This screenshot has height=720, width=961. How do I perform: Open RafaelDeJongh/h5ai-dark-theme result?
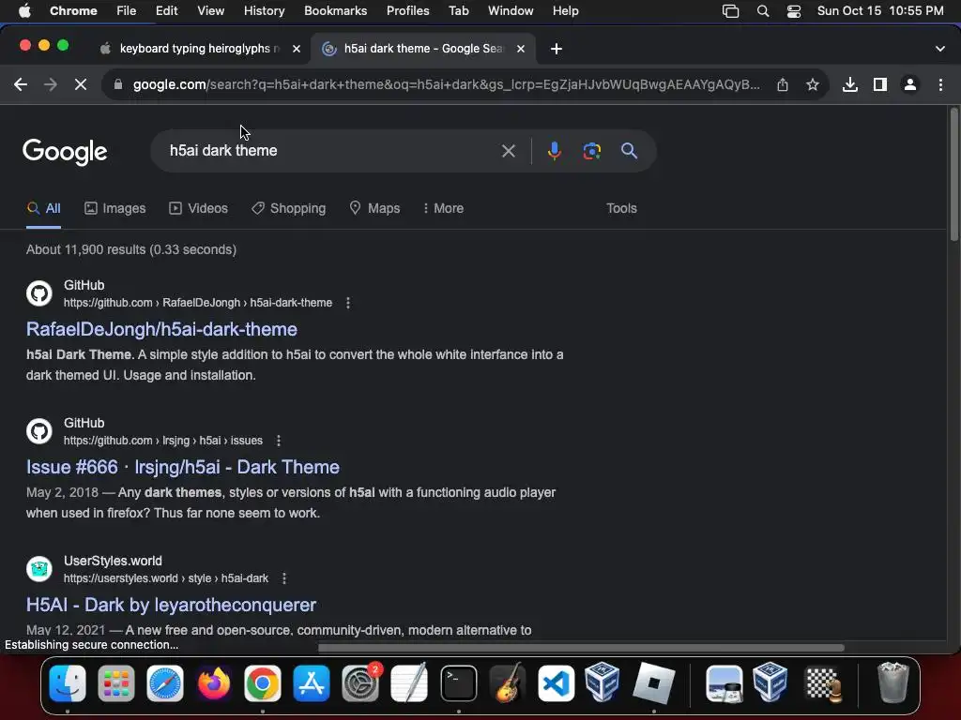pyautogui.click(x=161, y=329)
